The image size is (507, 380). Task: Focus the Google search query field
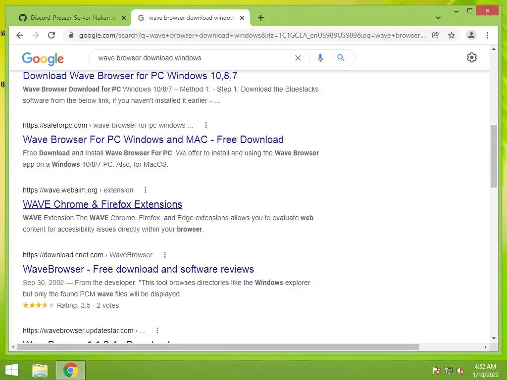[x=194, y=58]
